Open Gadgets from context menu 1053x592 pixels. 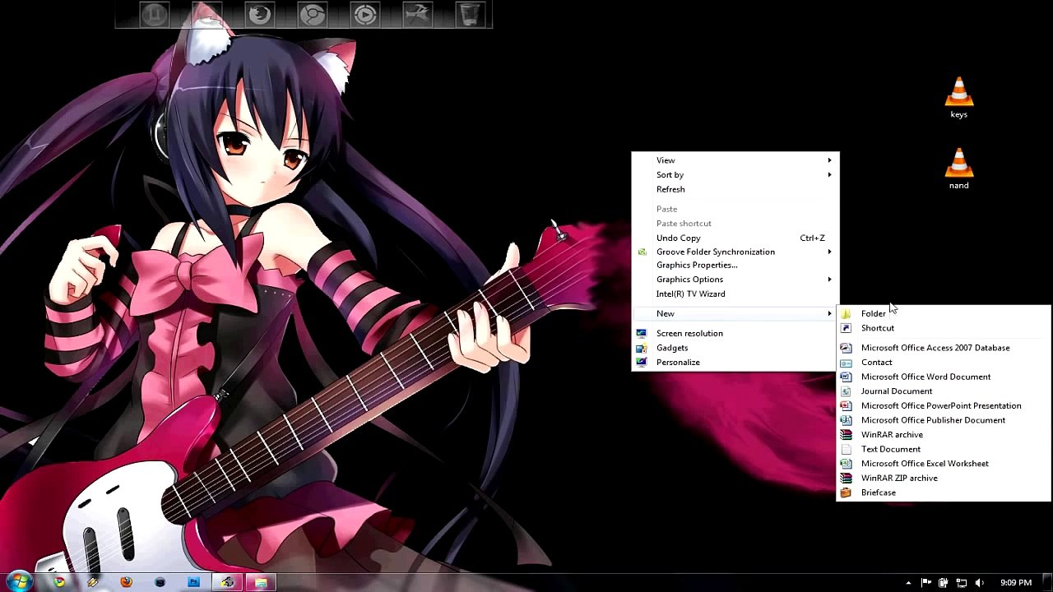(x=735, y=348)
